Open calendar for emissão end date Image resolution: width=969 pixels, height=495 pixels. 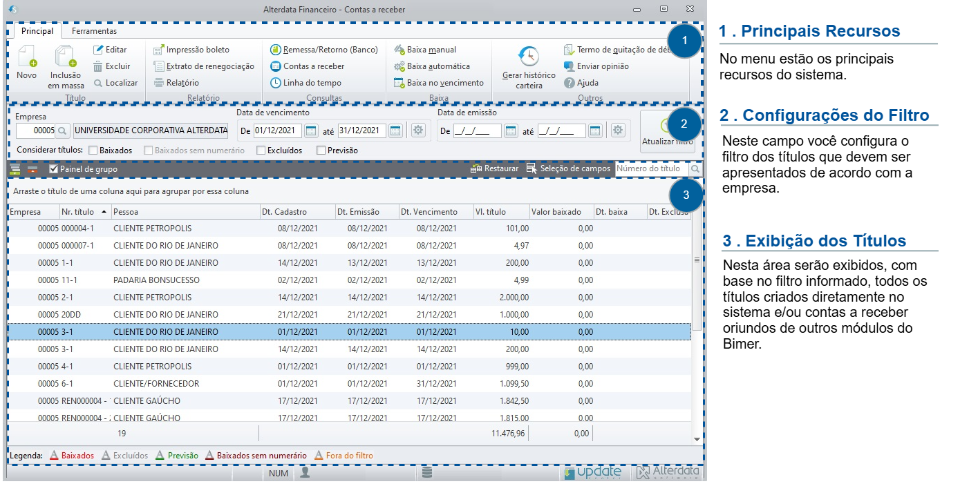(x=595, y=130)
